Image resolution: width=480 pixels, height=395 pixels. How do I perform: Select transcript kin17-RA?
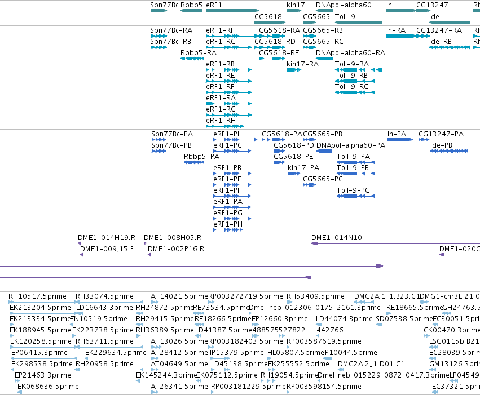point(302,64)
